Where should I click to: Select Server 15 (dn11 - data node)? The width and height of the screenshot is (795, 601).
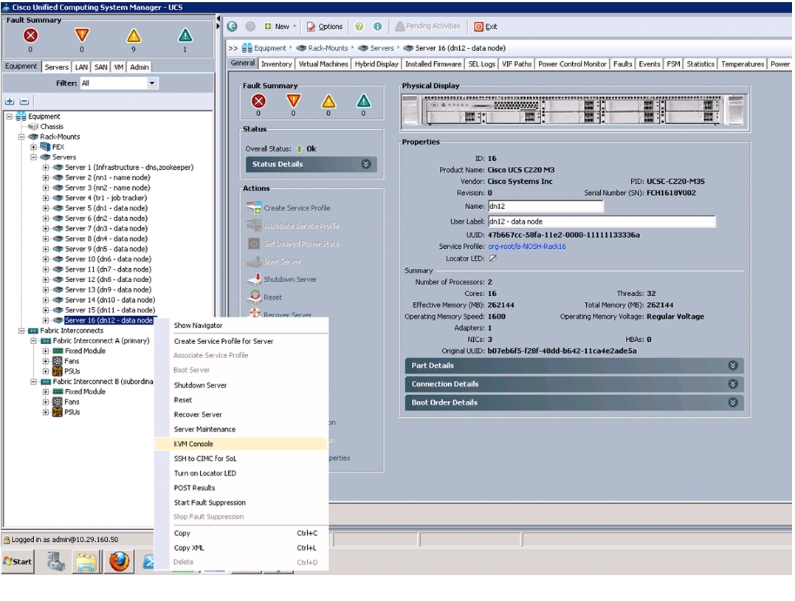click(x=110, y=310)
